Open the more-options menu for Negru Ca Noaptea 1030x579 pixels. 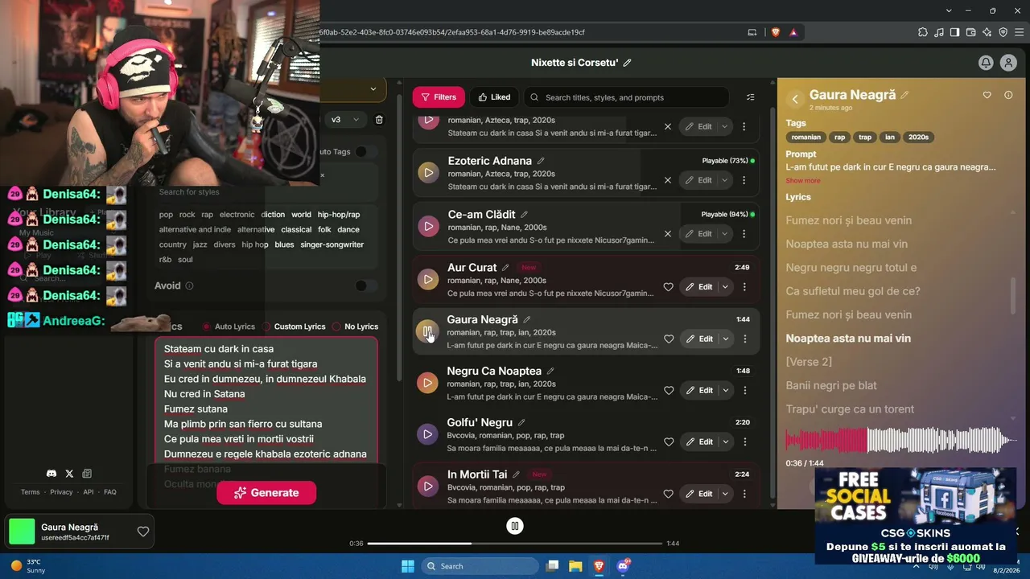click(x=744, y=391)
